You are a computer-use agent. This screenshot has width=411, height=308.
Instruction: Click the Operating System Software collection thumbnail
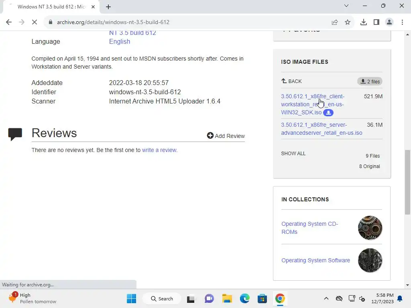click(x=370, y=260)
